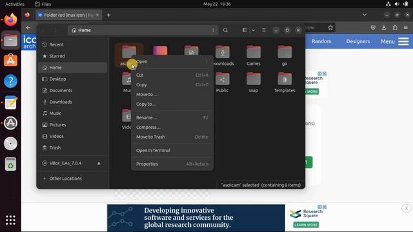Launch Firefox from Ubuntu dock
413x232 pixels.
pyautogui.click(x=10, y=20)
